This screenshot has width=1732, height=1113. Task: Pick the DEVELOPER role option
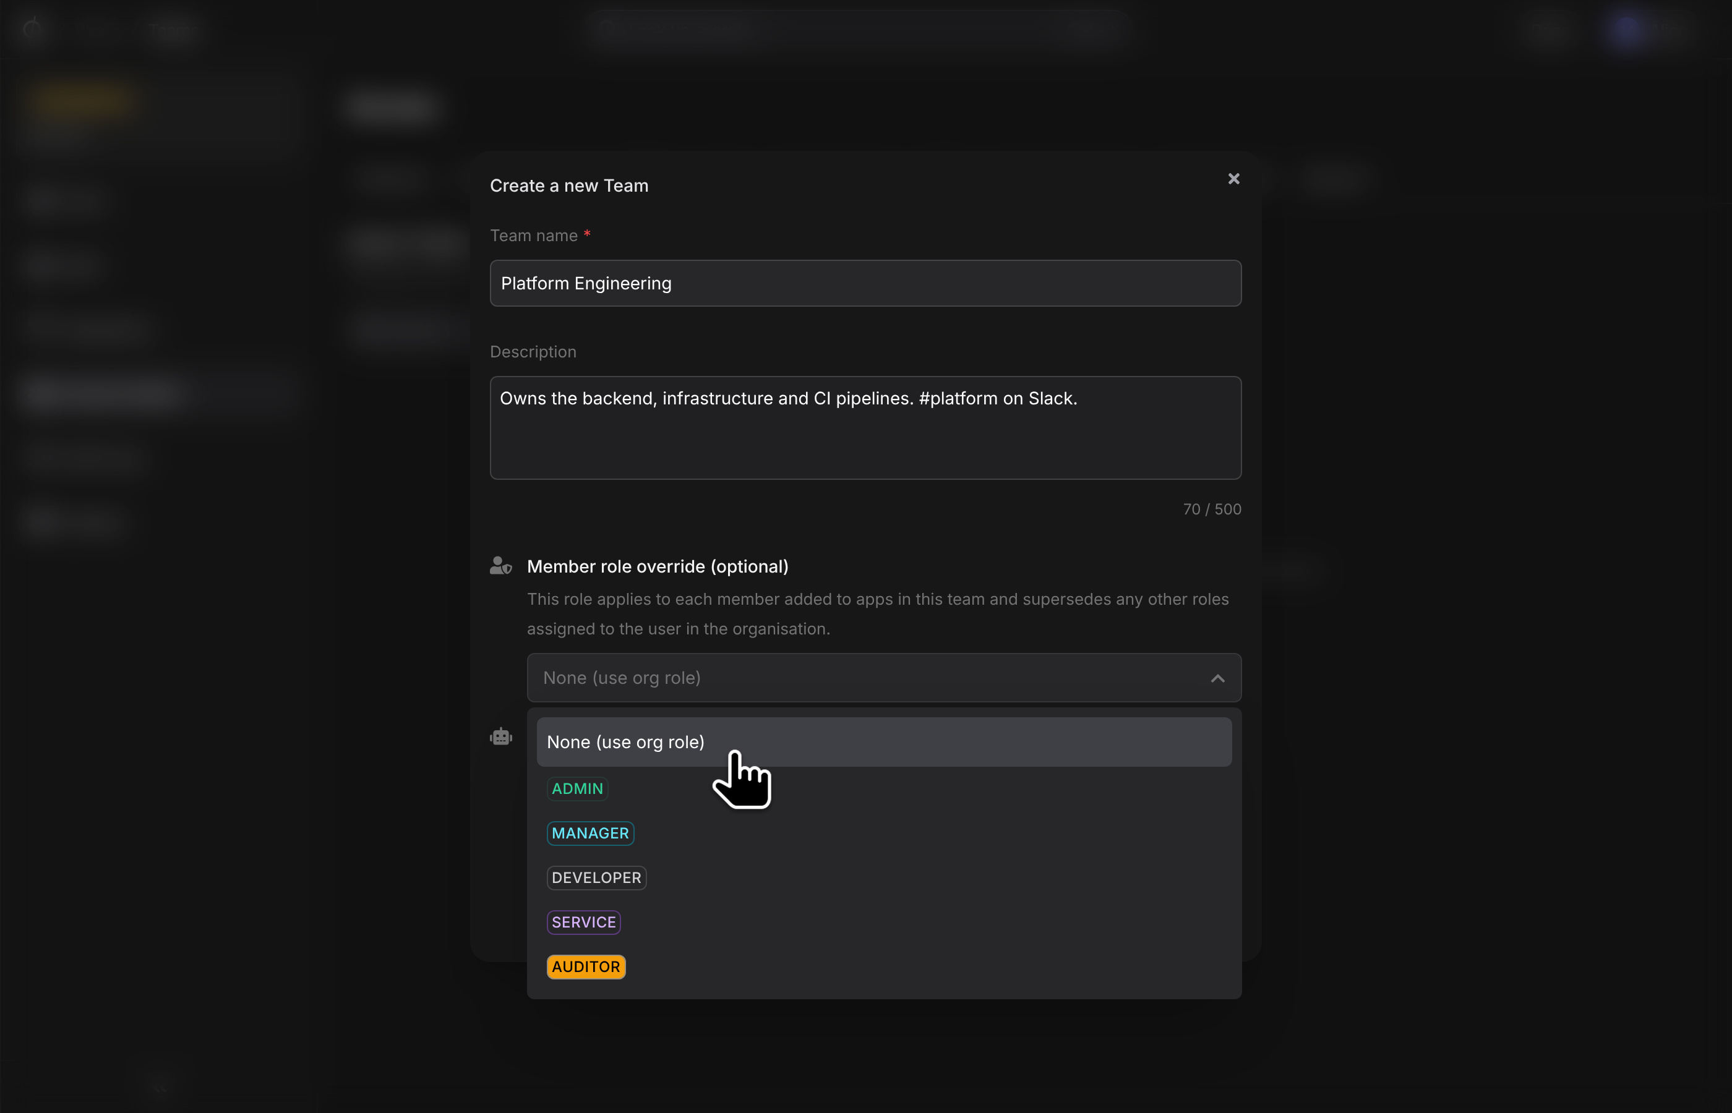[x=596, y=878]
